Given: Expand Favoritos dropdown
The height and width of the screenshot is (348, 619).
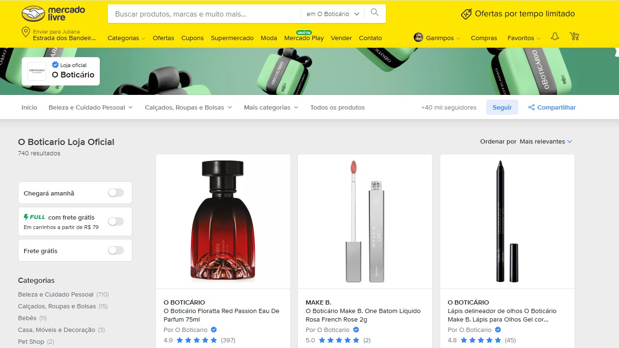Looking at the screenshot, I should click(x=524, y=38).
